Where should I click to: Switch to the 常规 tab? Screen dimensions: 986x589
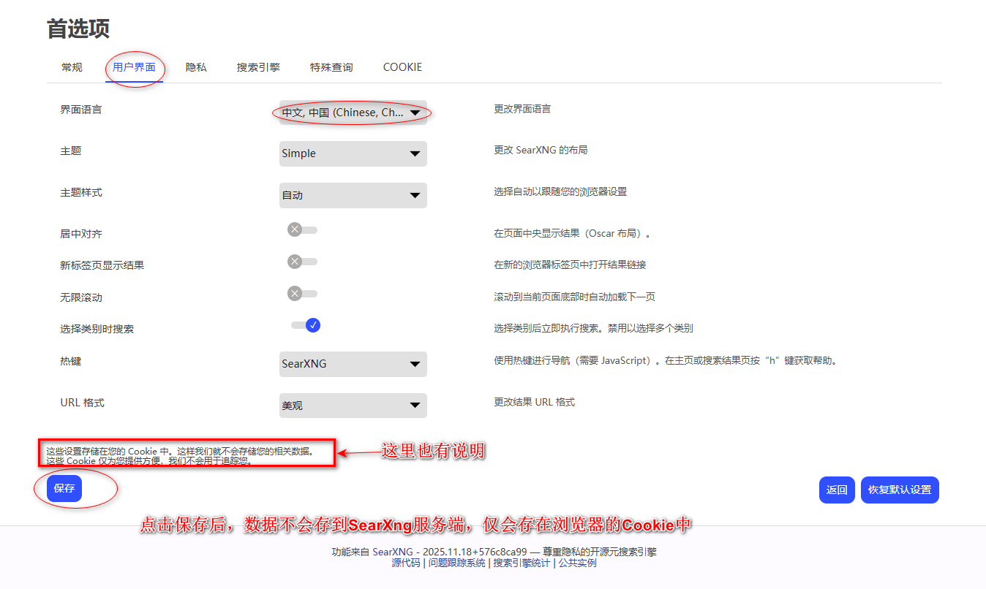tap(72, 67)
